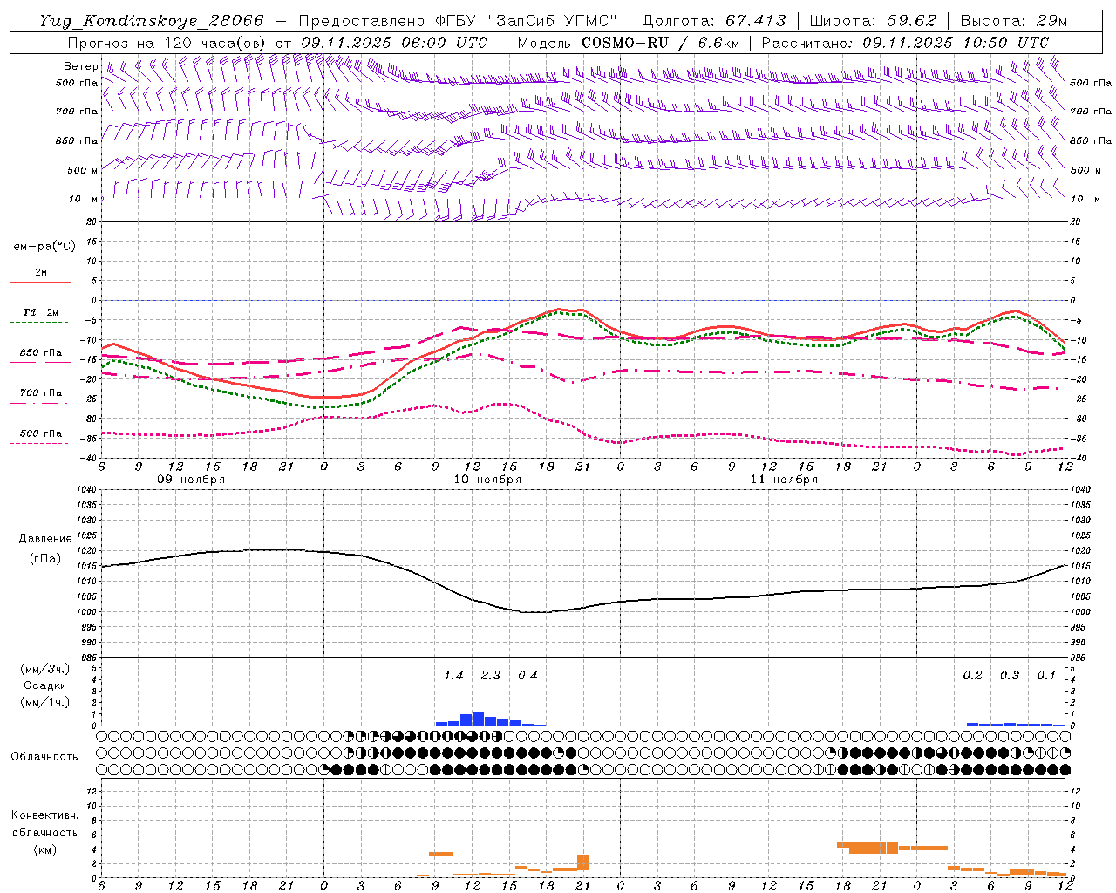The image size is (1116, 893).
Task: Click the 1.4 precipitation amount value
Action: pos(453,676)
